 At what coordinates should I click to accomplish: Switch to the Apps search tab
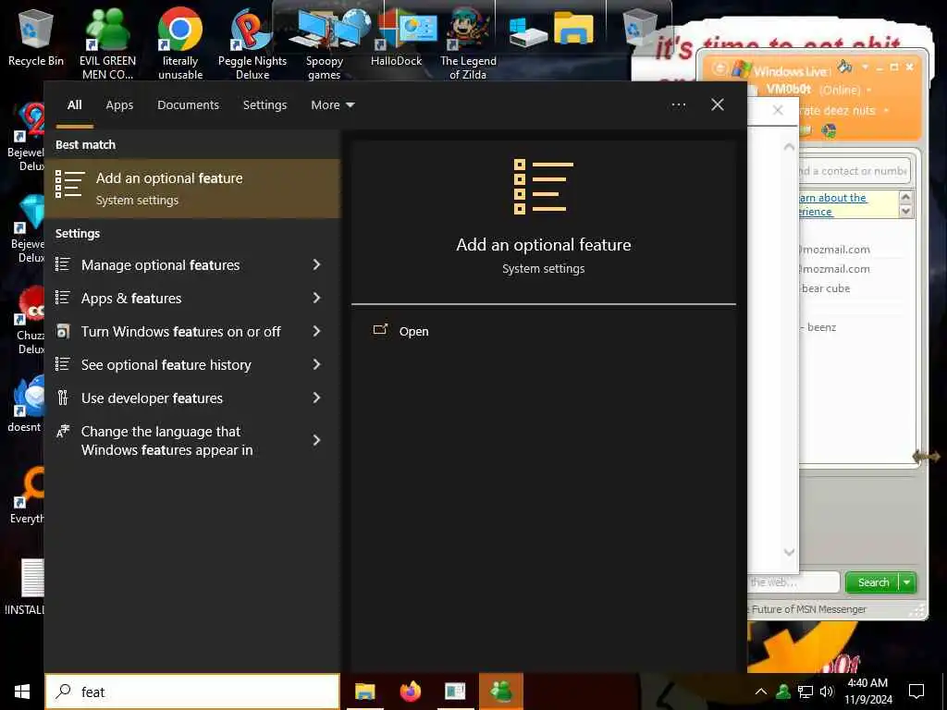(119, 104)
